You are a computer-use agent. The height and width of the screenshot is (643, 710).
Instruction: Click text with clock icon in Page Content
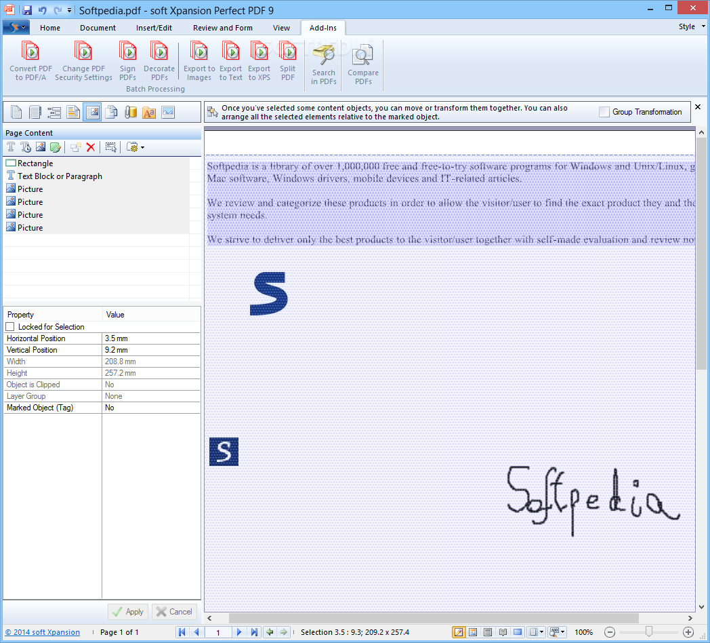[26, 147]
